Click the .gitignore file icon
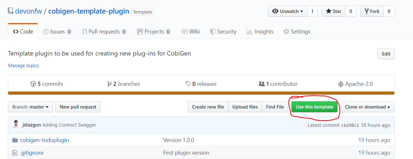The width and height of the screenshot is (413, 159). [15, 153]
